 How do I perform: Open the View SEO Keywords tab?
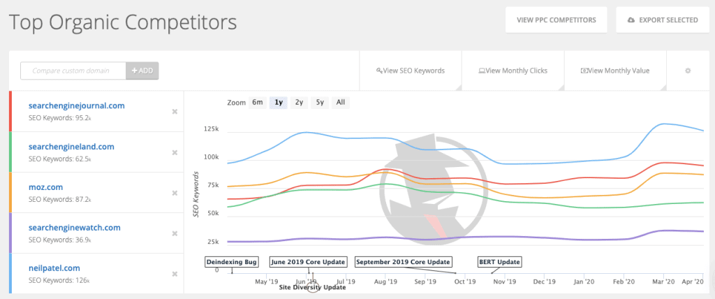click(411, 71)
